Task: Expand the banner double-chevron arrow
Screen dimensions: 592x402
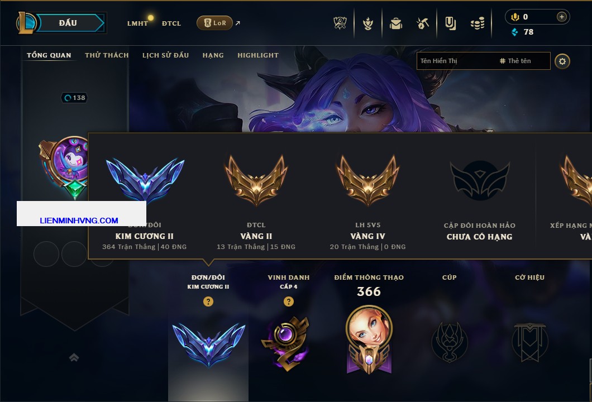Action: pyautogui.click(x=74, y=357)
